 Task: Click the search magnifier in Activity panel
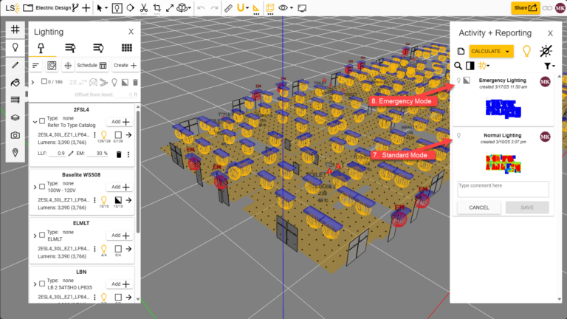coord(458,66)
